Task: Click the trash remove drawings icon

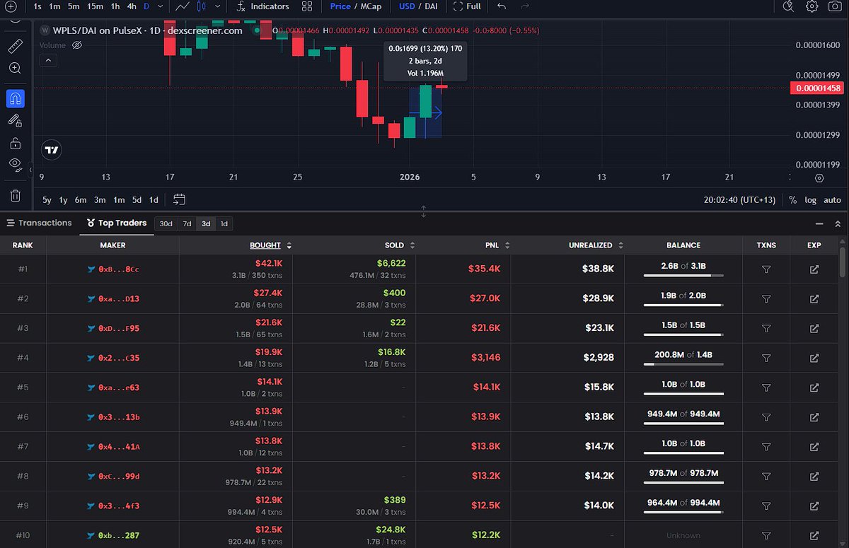Action: click(15, 196)
